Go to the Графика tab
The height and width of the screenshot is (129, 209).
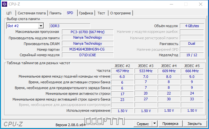(x=86, y=13)
